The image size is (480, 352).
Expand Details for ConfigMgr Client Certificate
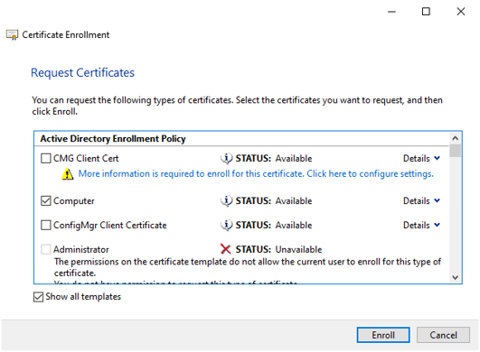click(x=421, y=226)
